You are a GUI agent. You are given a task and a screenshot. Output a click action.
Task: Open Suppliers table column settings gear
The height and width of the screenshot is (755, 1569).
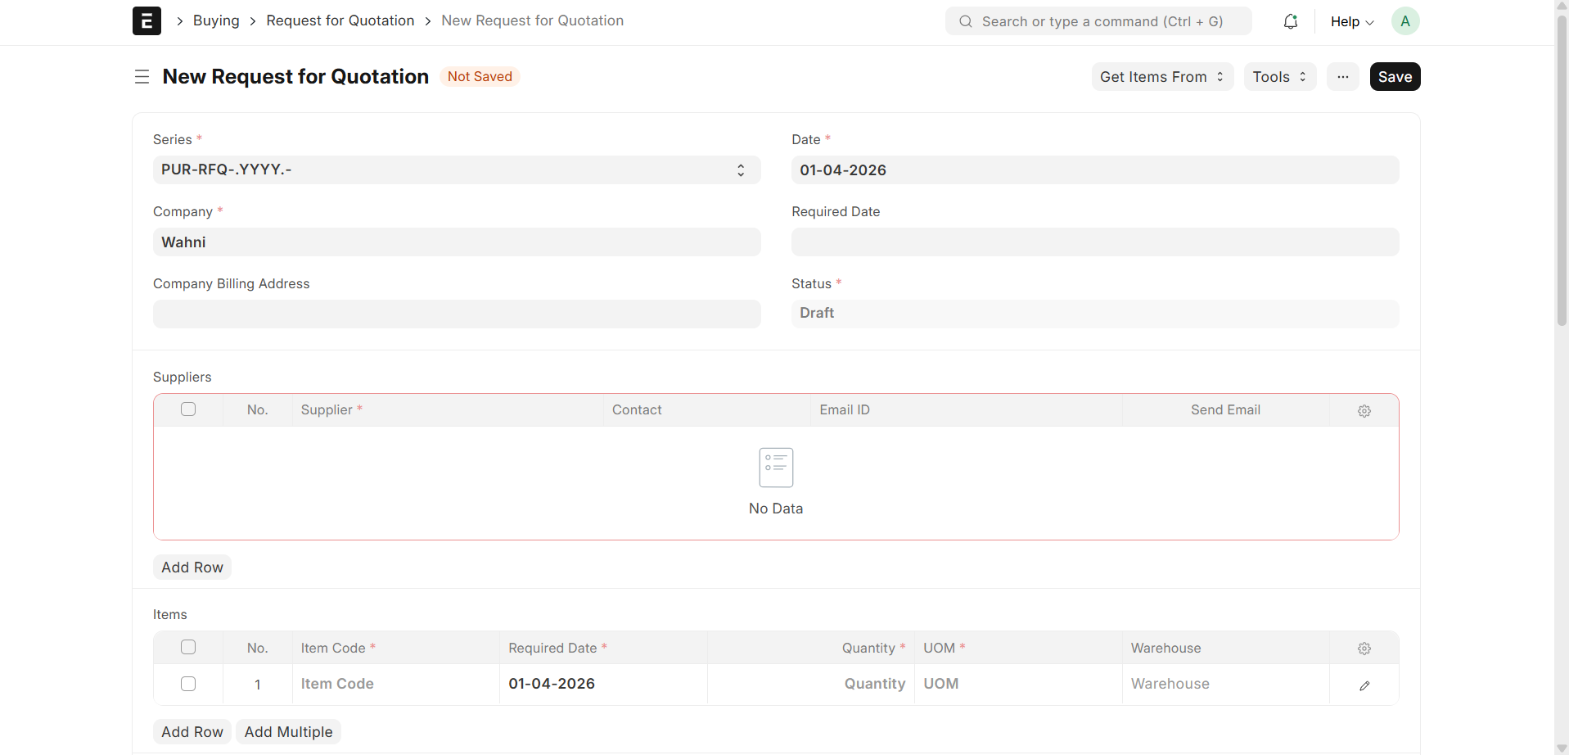pyautogui.click(x=1364, y=411)
